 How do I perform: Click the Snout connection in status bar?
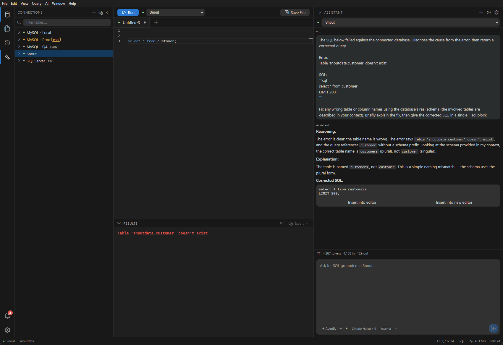[x=9, y=341]
